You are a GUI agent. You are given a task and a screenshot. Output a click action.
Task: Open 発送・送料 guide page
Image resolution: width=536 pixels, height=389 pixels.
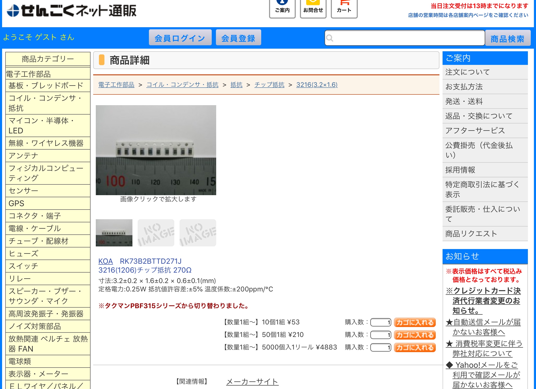[485, 101]
